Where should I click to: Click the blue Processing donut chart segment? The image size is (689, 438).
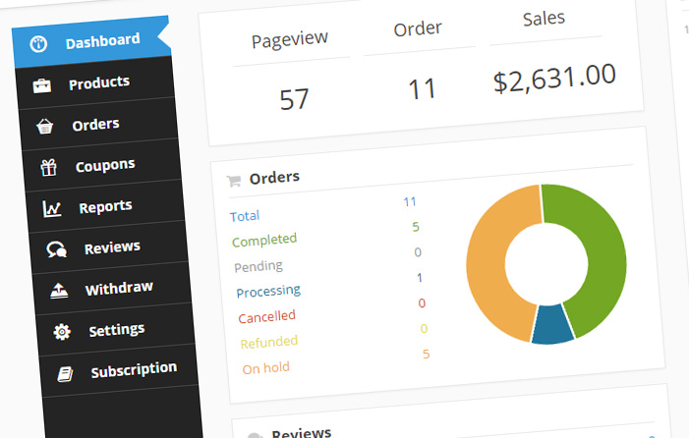[552, 326]
